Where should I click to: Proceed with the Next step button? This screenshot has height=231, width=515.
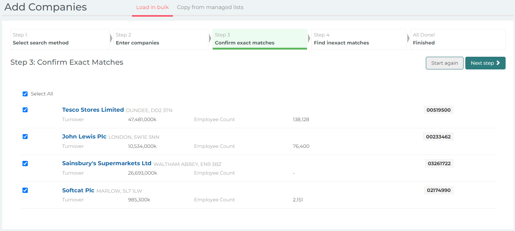point(485,63)
